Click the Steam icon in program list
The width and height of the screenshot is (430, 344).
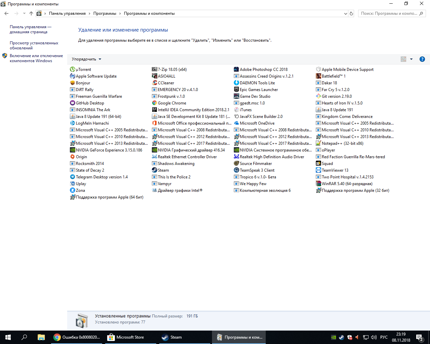click(155, 170)
